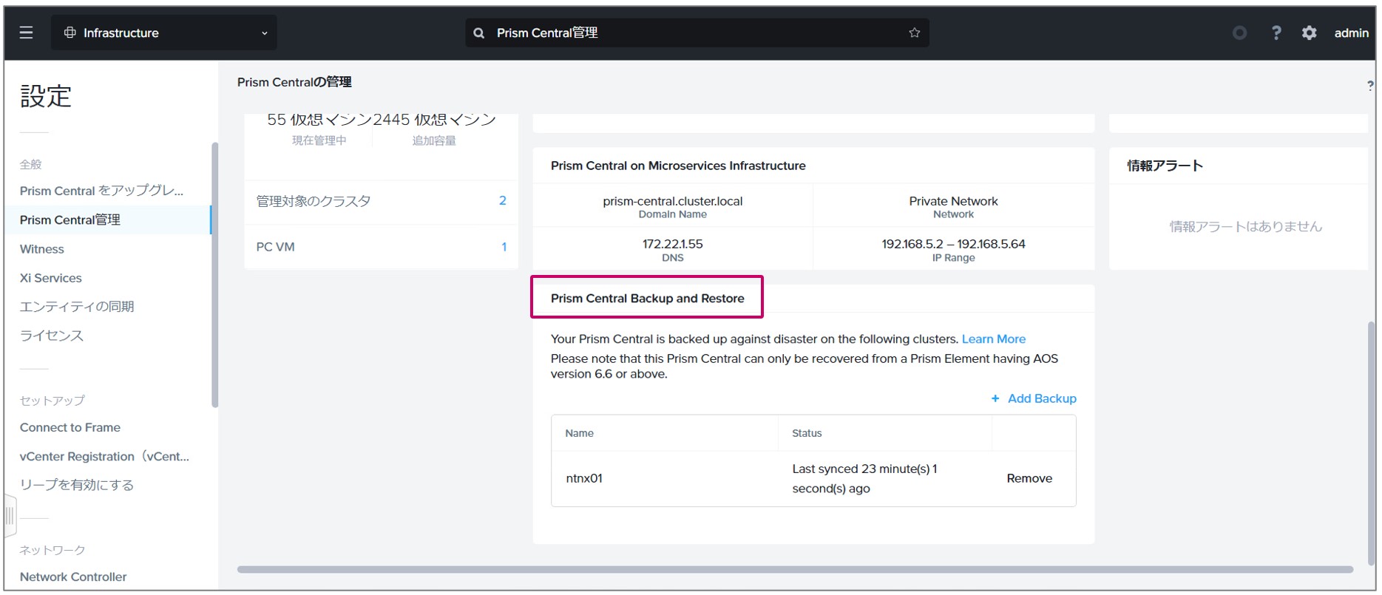Viewport: 1382px width, 595px height.
Task: Select Witness in settings sidebar
Action: point(42,249)
